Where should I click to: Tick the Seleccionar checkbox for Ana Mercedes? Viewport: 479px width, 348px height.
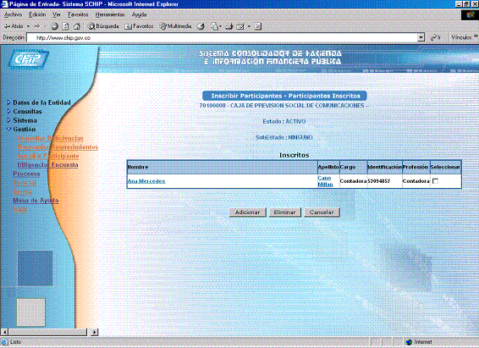pos(435,181)
